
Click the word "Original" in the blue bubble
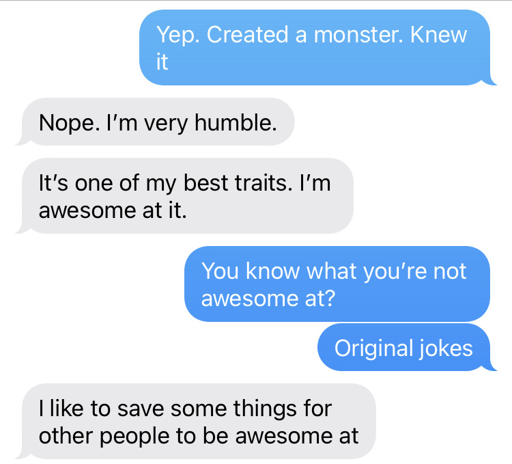coord(373,348)
